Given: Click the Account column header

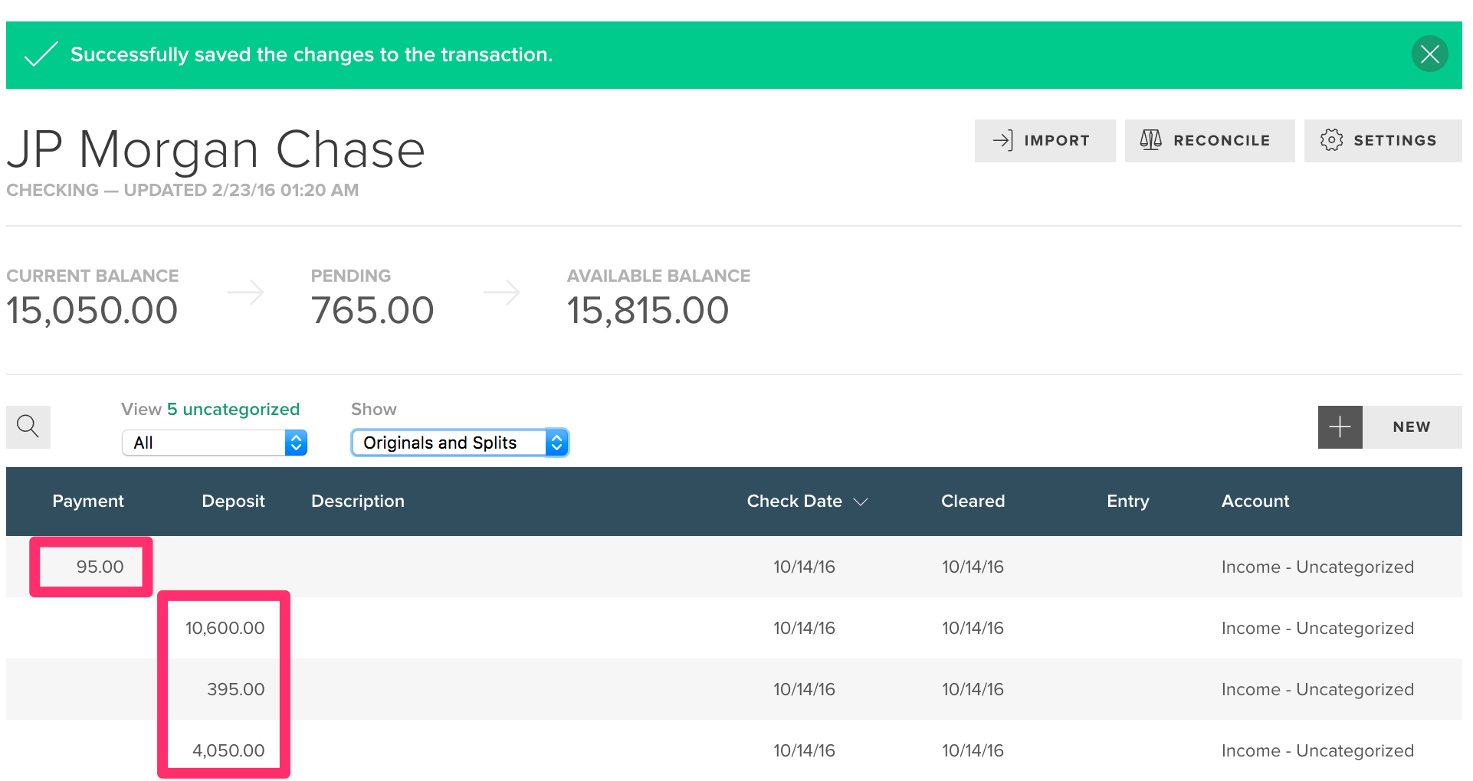Looking at the screenshot, I should click(x=1255, y=502).
